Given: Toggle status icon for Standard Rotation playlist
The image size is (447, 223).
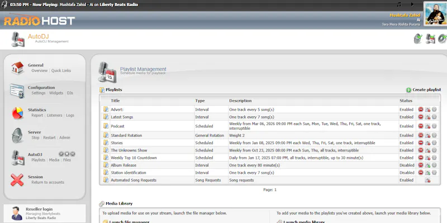Looking at the screenshot, I should [427, 135].
